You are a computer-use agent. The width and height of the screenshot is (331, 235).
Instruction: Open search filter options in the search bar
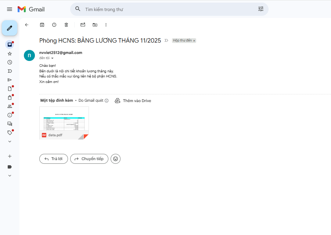[x=261, y=9]
